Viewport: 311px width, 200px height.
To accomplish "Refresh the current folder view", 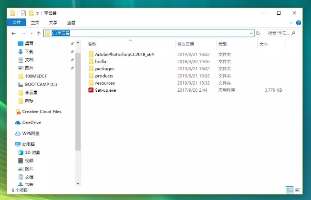I will [258, 33].
